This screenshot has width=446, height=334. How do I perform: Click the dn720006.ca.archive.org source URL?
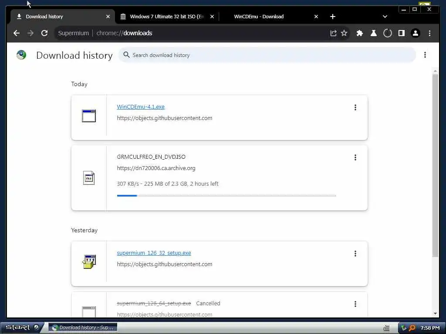[x=156, y=168]
